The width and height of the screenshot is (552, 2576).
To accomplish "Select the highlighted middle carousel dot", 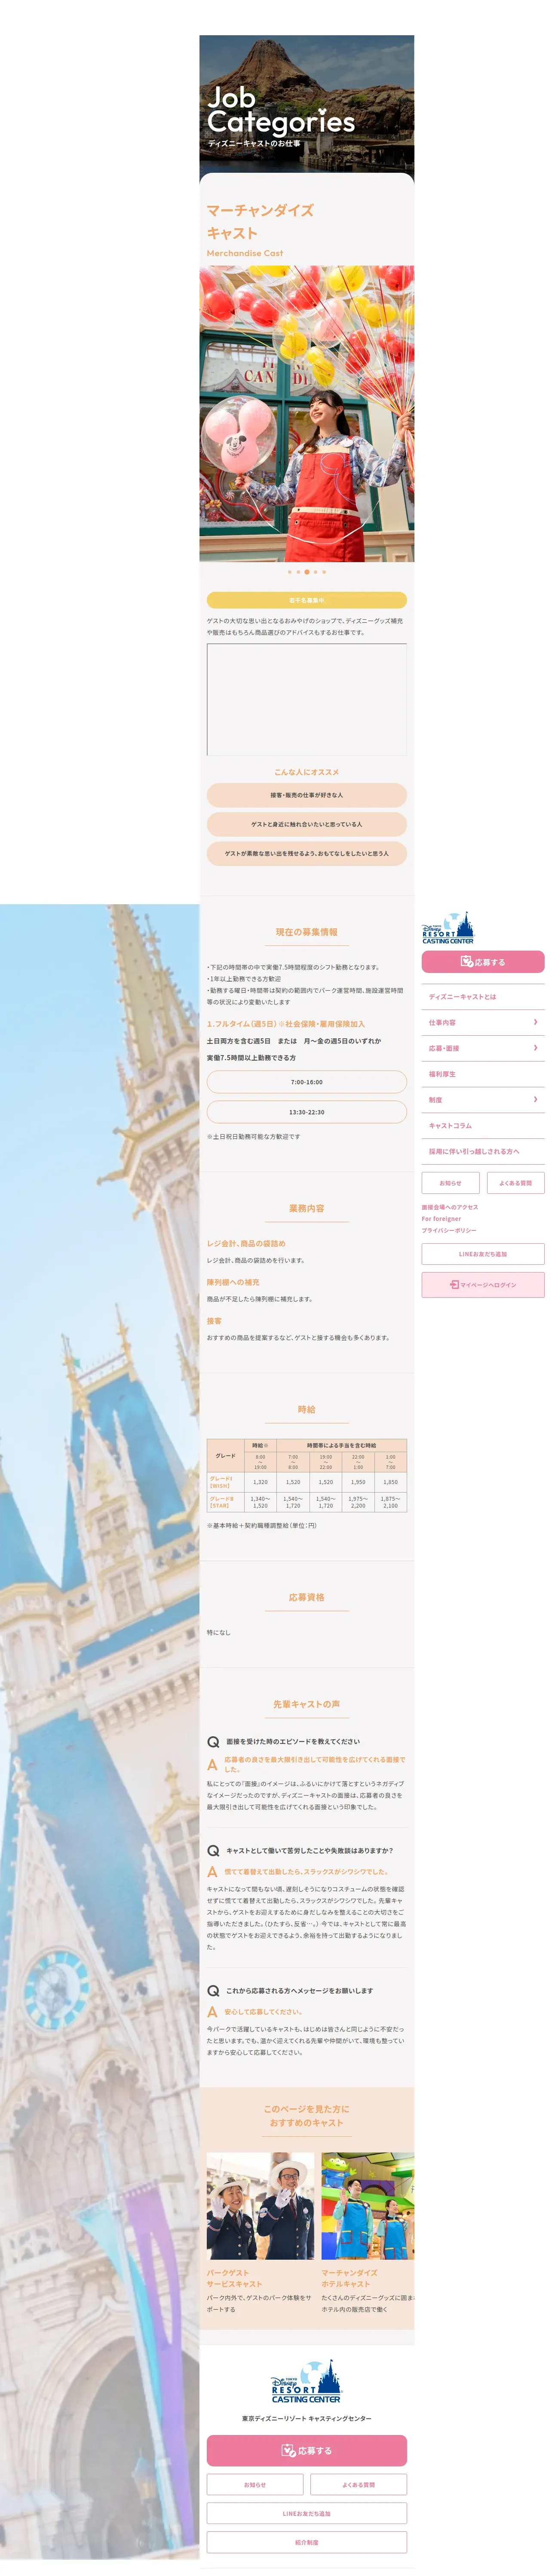I will coord(307,572).
